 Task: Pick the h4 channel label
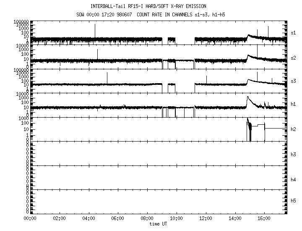[293, 179]
